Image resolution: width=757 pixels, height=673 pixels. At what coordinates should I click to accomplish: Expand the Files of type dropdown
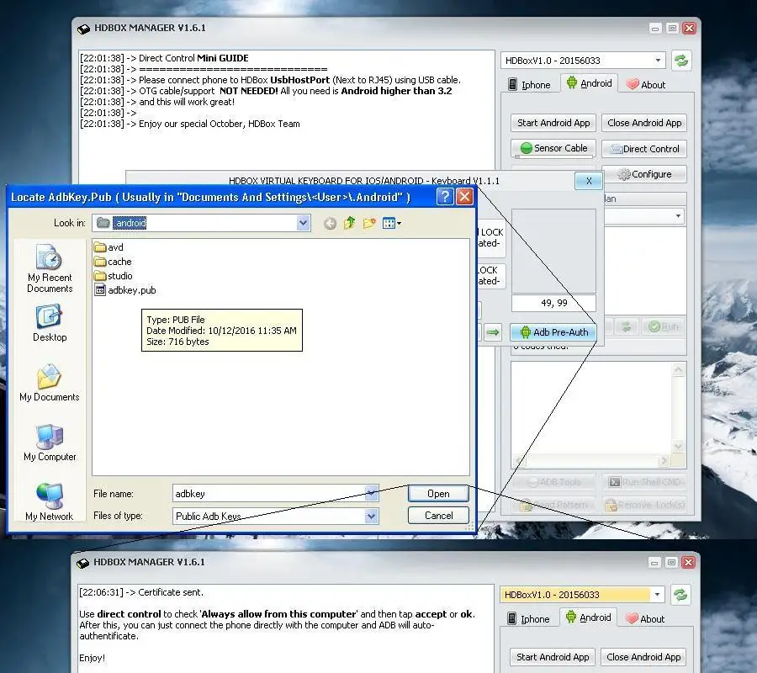coord(371,516)
